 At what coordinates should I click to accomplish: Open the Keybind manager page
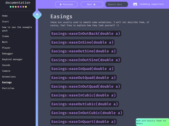tap(12, 59)
